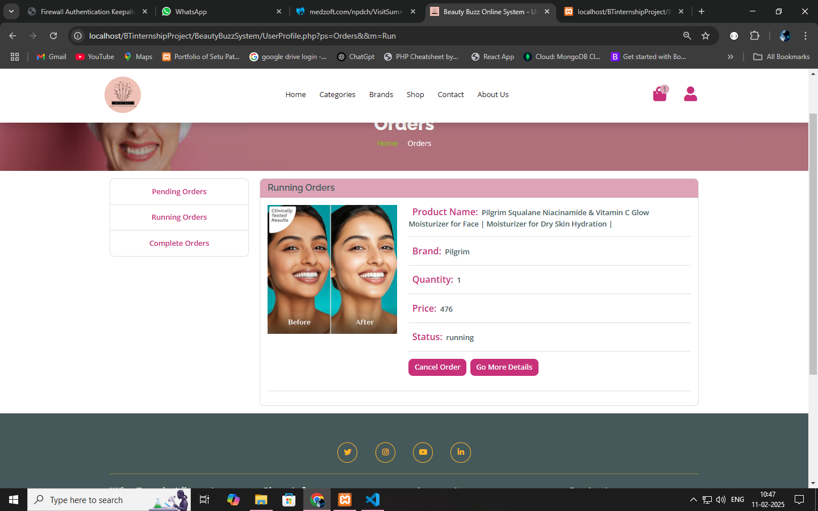
Task: Click the Windows taskbar search box
Action: 109,500
